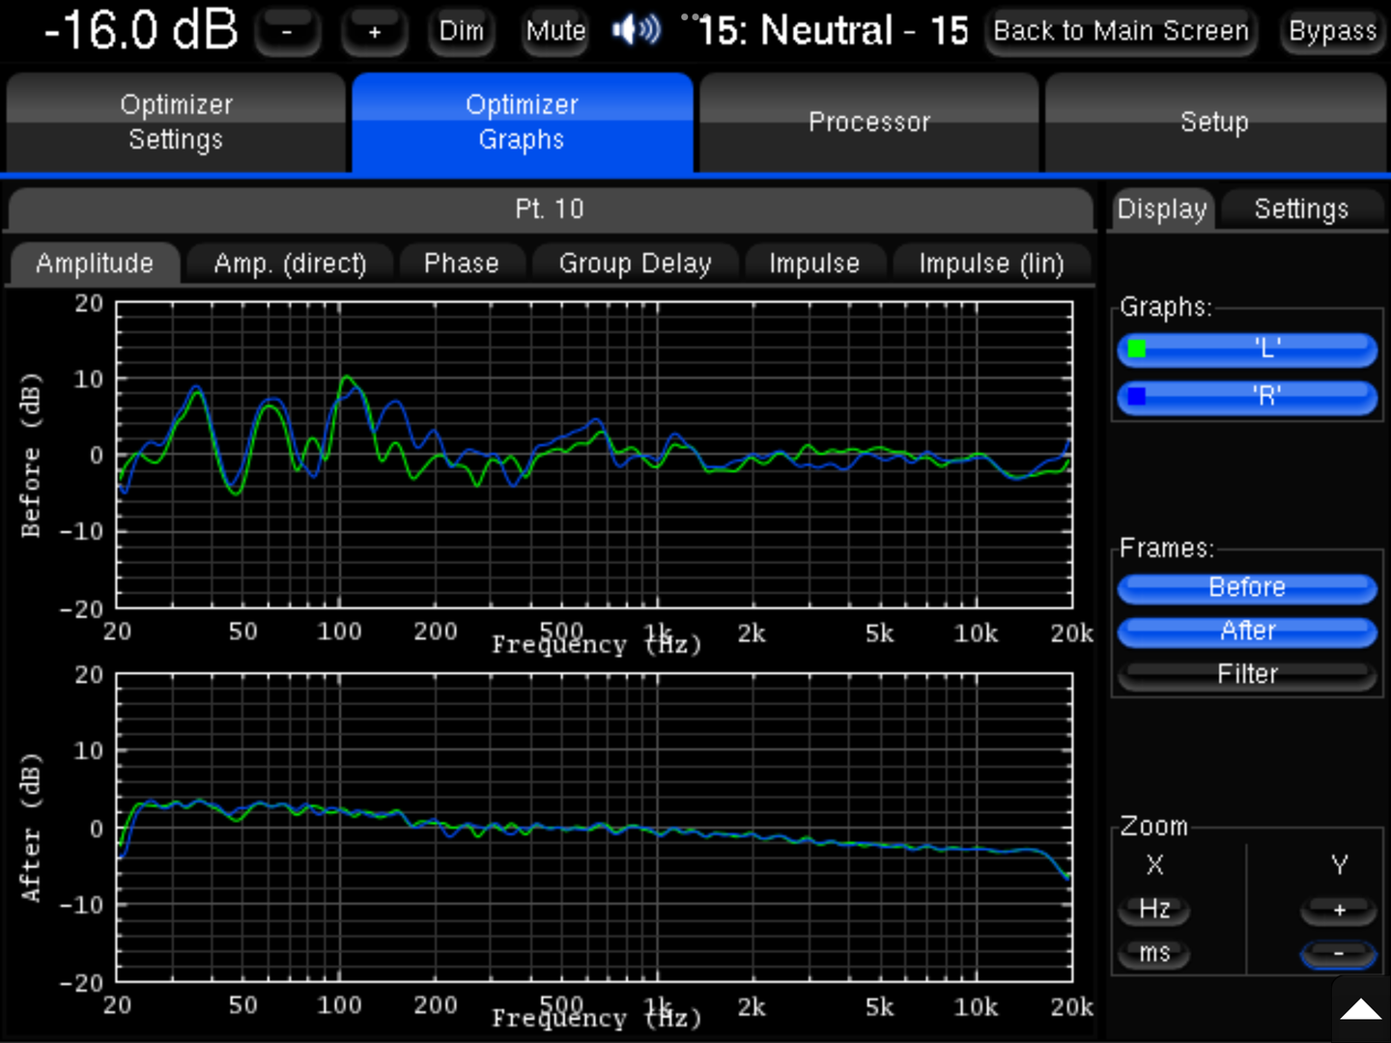This screenshot has height=1043, width=1391.
Task: Click the 'Before (dB)' axis label
Action: pyautogui.click(x=31, y=455)
